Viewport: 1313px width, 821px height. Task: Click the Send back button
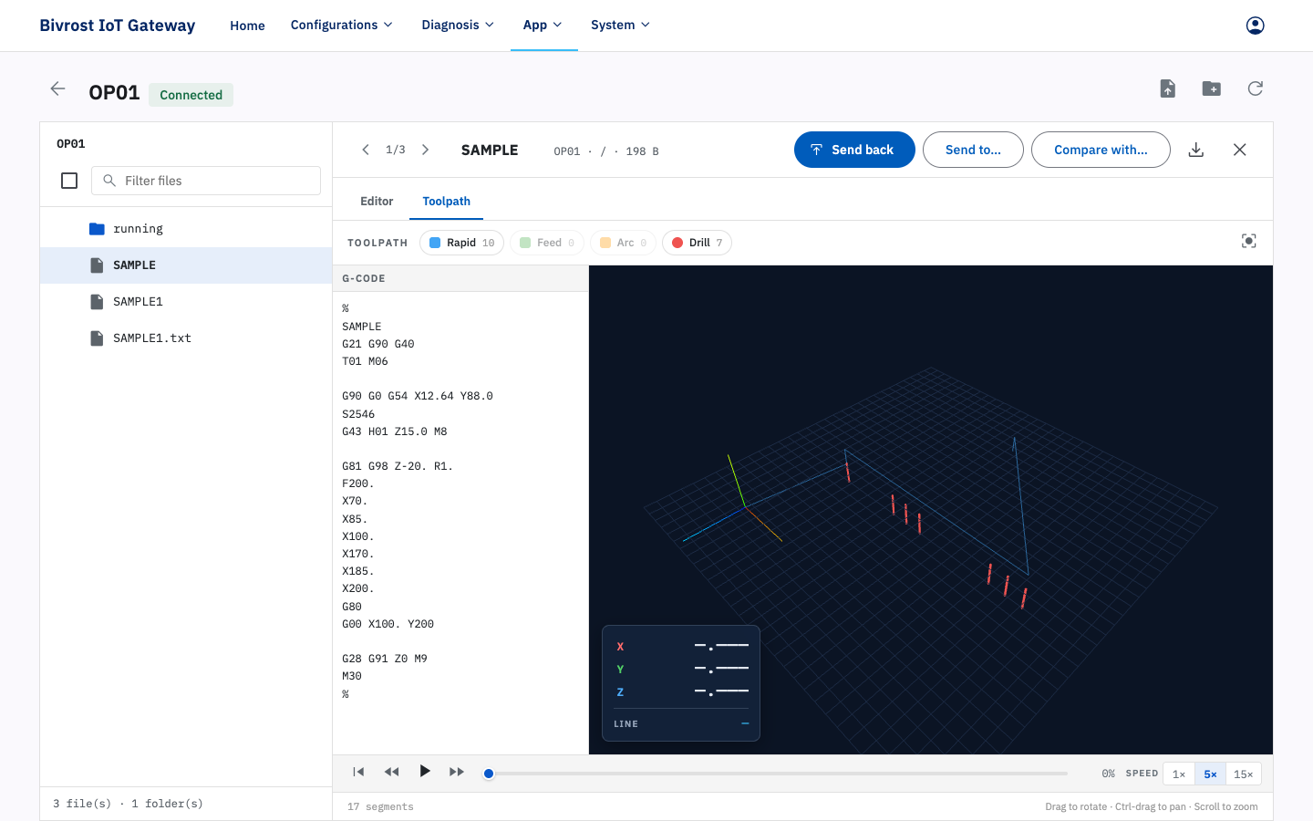tap(854, 150)
